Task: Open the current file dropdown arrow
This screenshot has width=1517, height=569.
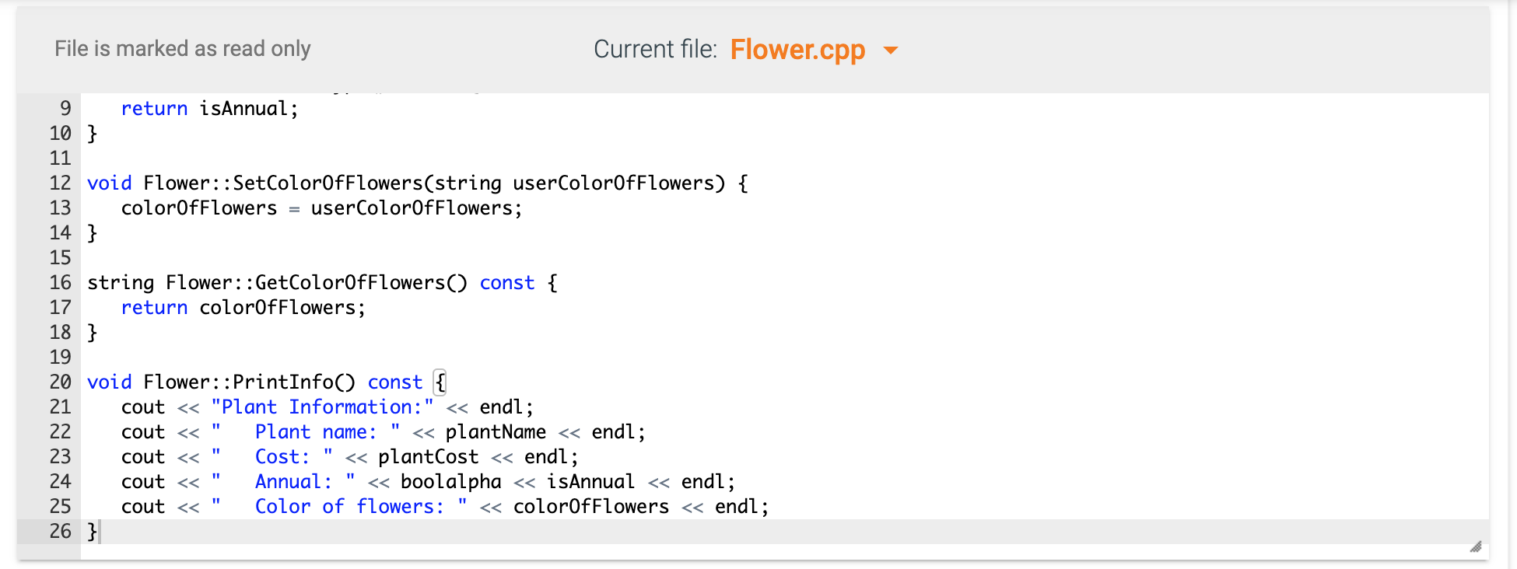Action: [x=891, y=51]
